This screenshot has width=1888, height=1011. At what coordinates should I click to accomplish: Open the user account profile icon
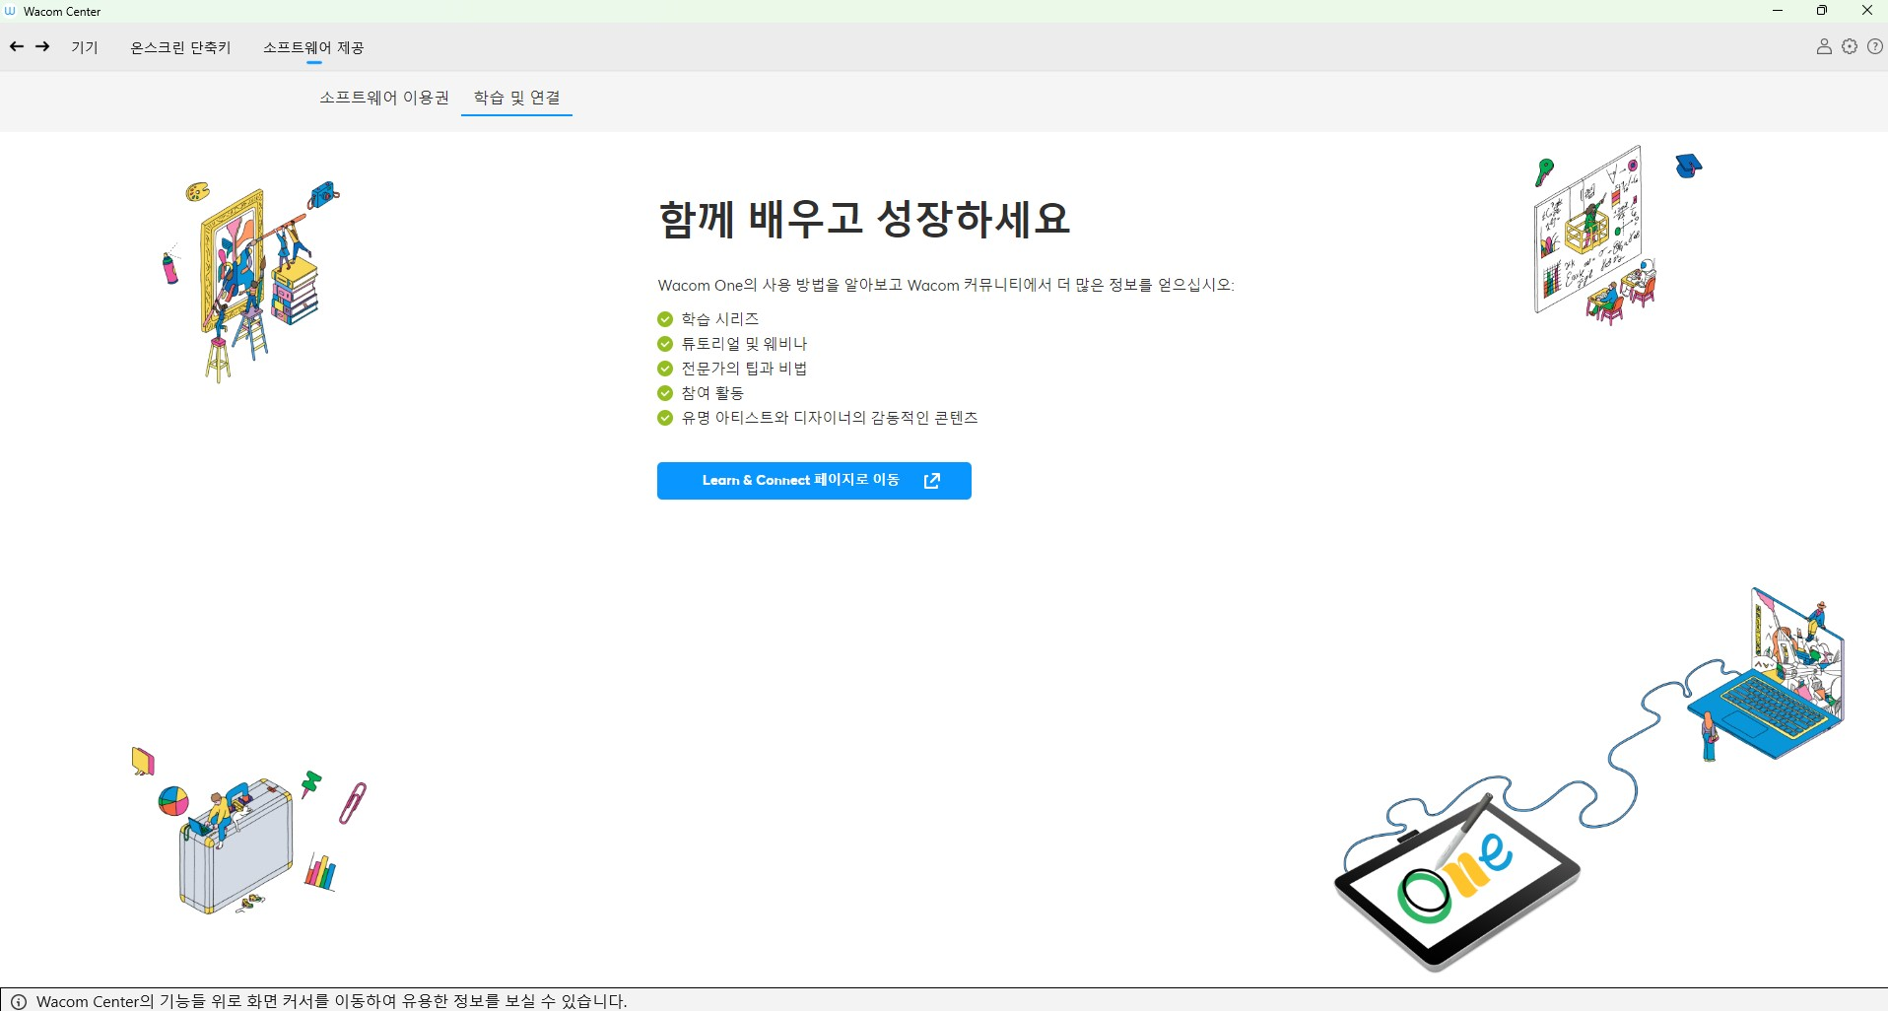coord(1824,46)
